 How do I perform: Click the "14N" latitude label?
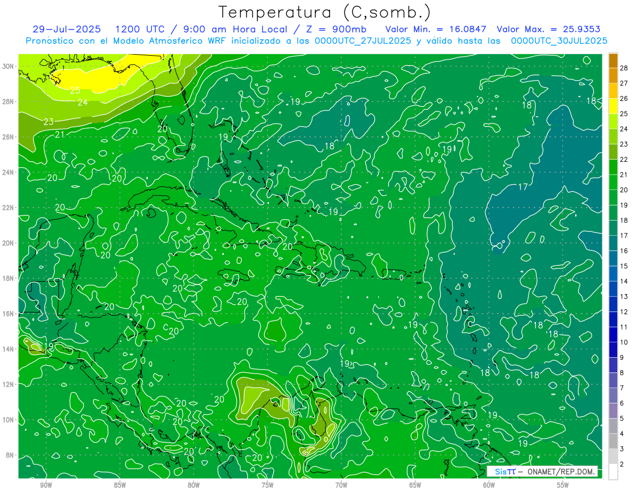(8, 349)
